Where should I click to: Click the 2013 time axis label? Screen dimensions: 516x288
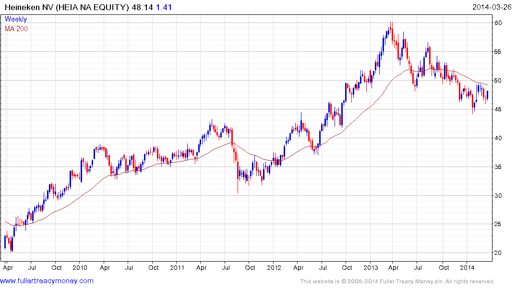(371, 267)
